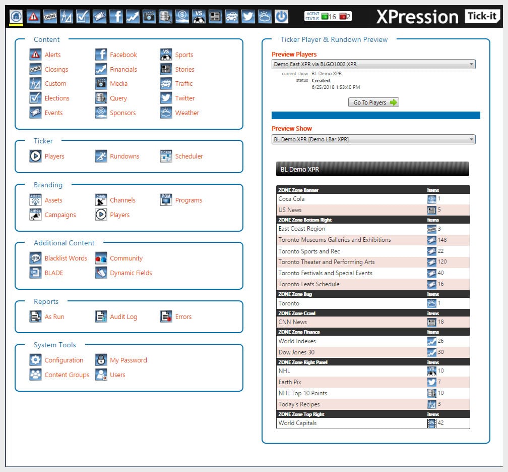Click the Query database icon in the toolbar
This screenshot has height=472, width=508.
[x=165, y=16]
